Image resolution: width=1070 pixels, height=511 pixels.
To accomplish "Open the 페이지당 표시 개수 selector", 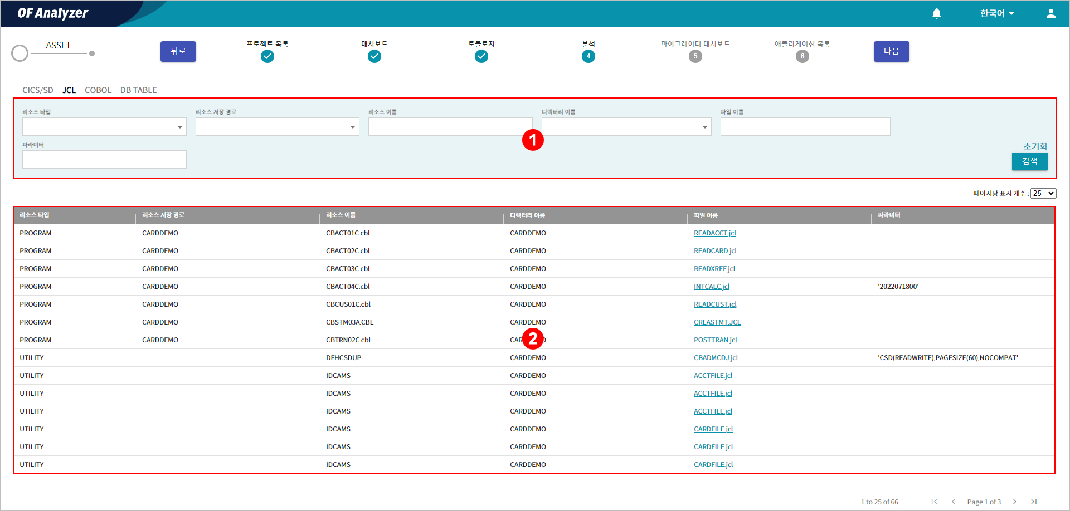I will point(1043,193).
